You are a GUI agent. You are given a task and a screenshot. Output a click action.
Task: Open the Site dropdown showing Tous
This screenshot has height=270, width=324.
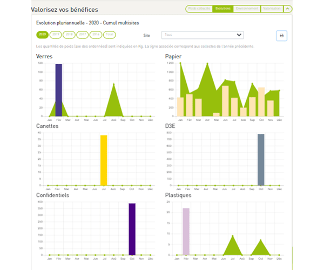pyautogui.click(x=202, y=35)
